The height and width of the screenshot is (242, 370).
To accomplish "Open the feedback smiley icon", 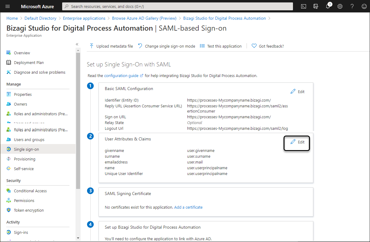I will [364, 6].
